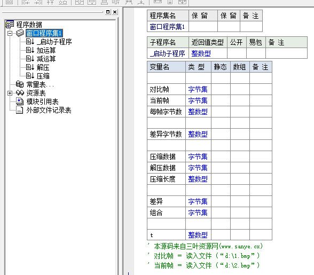The image size is (314, 275).
Task: Open the 整数型 return type link
Action: (201, 53)
